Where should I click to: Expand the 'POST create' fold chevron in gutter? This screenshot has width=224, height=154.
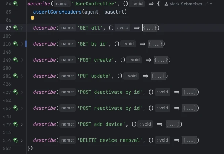22,60
